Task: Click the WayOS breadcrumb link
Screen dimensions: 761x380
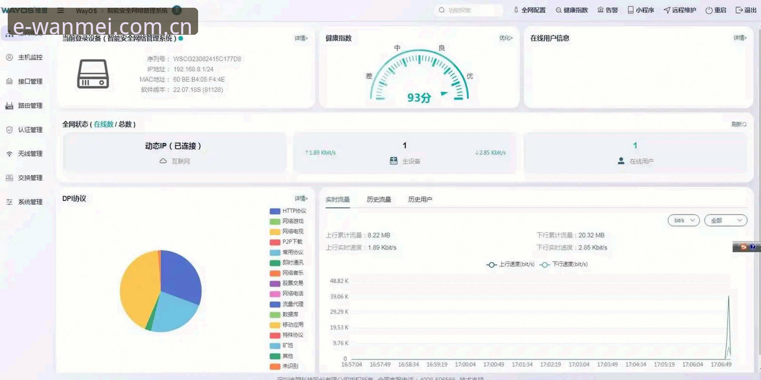Action: click(86, 11)
